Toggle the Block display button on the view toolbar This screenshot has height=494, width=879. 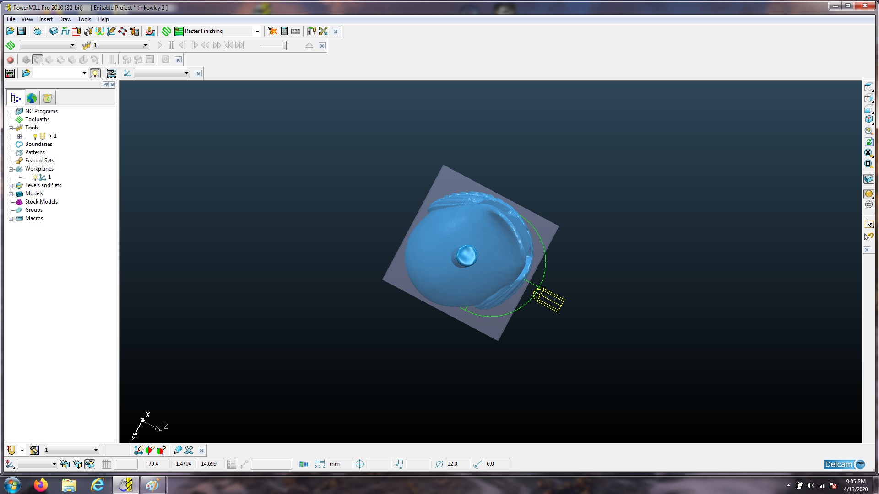tap(868, 179)
